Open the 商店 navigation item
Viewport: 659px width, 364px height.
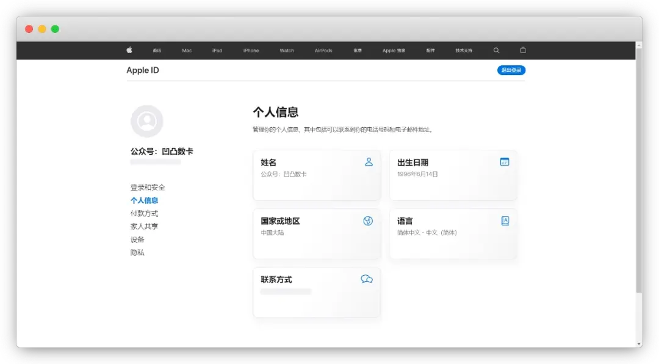pyautogui.click(x=157, y=51)
